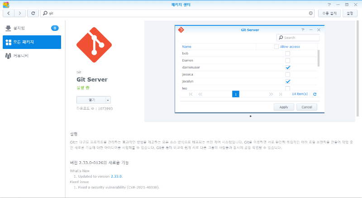Click the refresh icon next to 14 item(s)
This screenshot has height=198, width=362.
point(314,94)
